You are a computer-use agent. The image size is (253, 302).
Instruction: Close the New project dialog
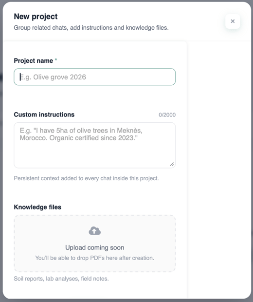(233, 21)
